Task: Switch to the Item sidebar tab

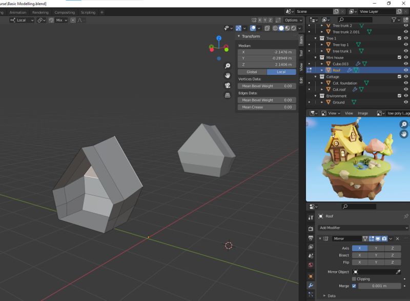Action: [301, 40]
